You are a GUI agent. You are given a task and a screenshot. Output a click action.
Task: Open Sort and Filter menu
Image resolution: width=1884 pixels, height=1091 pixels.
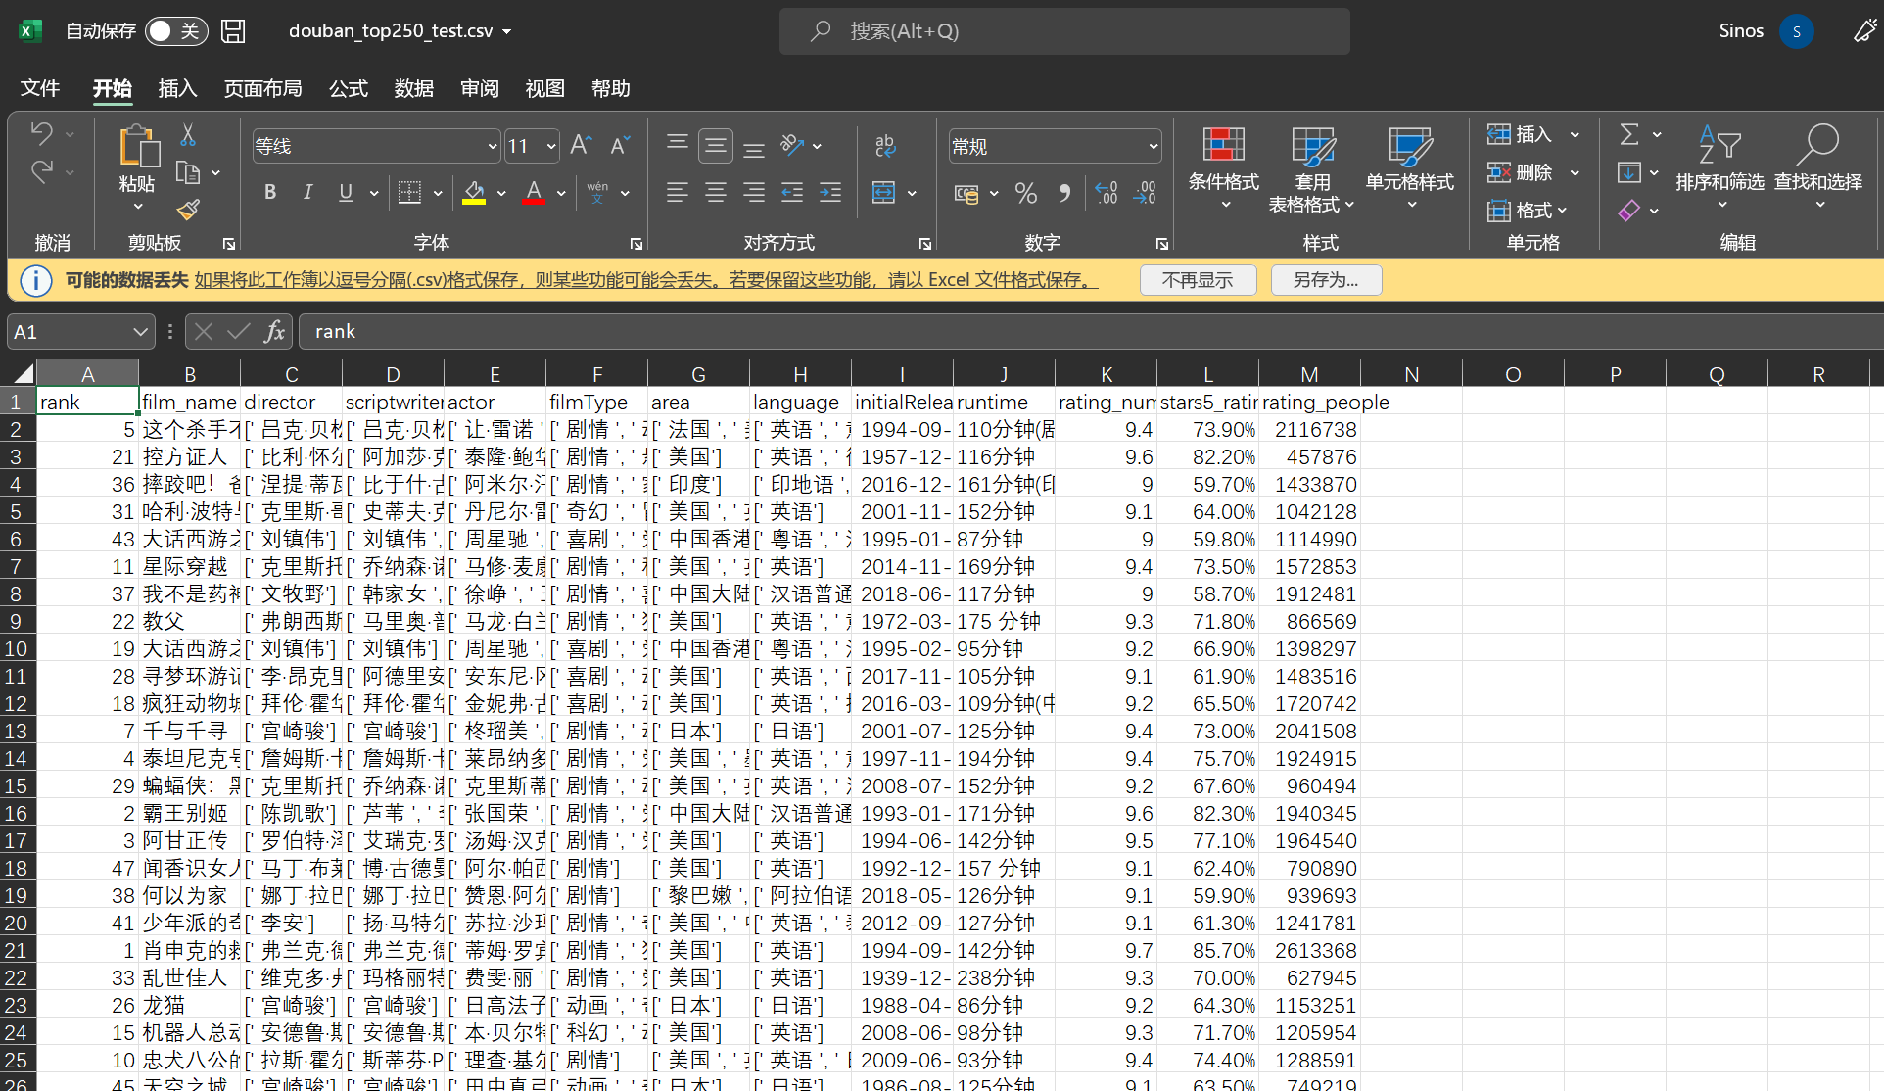pyautogui.click(x=1719, y=168)
